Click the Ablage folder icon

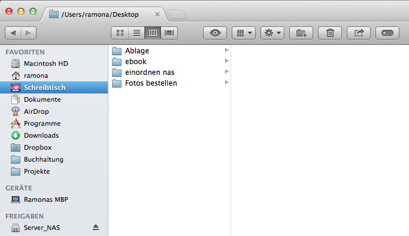[x=117, y=51]
